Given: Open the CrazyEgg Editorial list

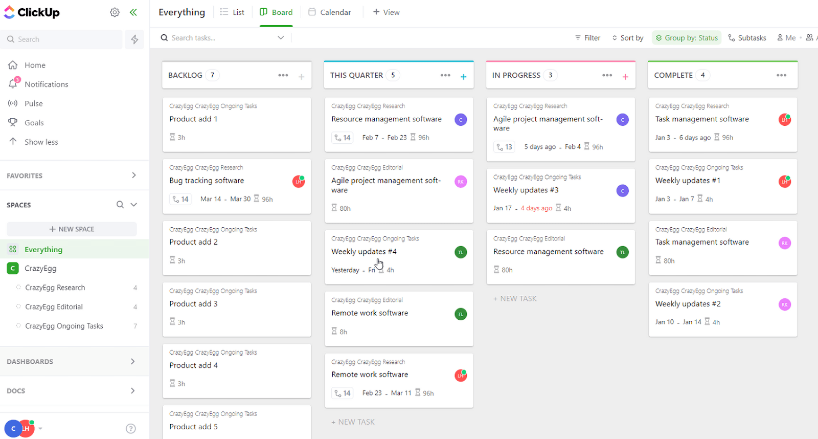Looking at the screenshot, I should [54, 307].
